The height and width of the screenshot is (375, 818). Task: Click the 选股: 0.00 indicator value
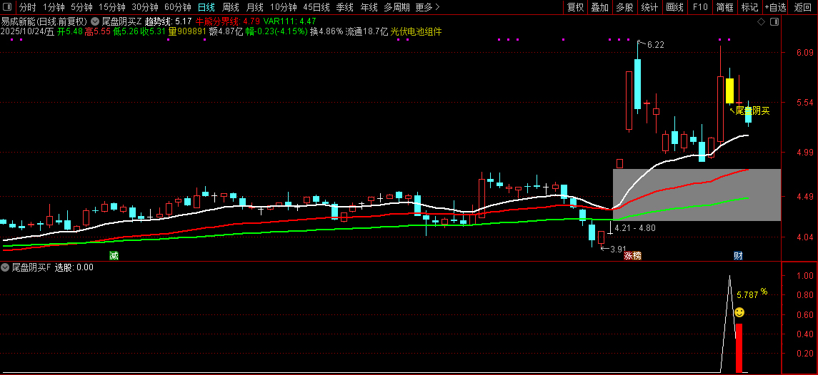[74, 267]
